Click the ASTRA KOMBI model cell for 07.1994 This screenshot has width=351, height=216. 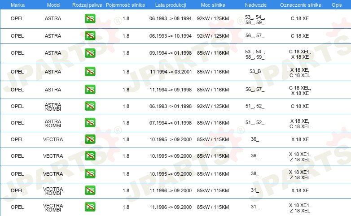(53, 123)
